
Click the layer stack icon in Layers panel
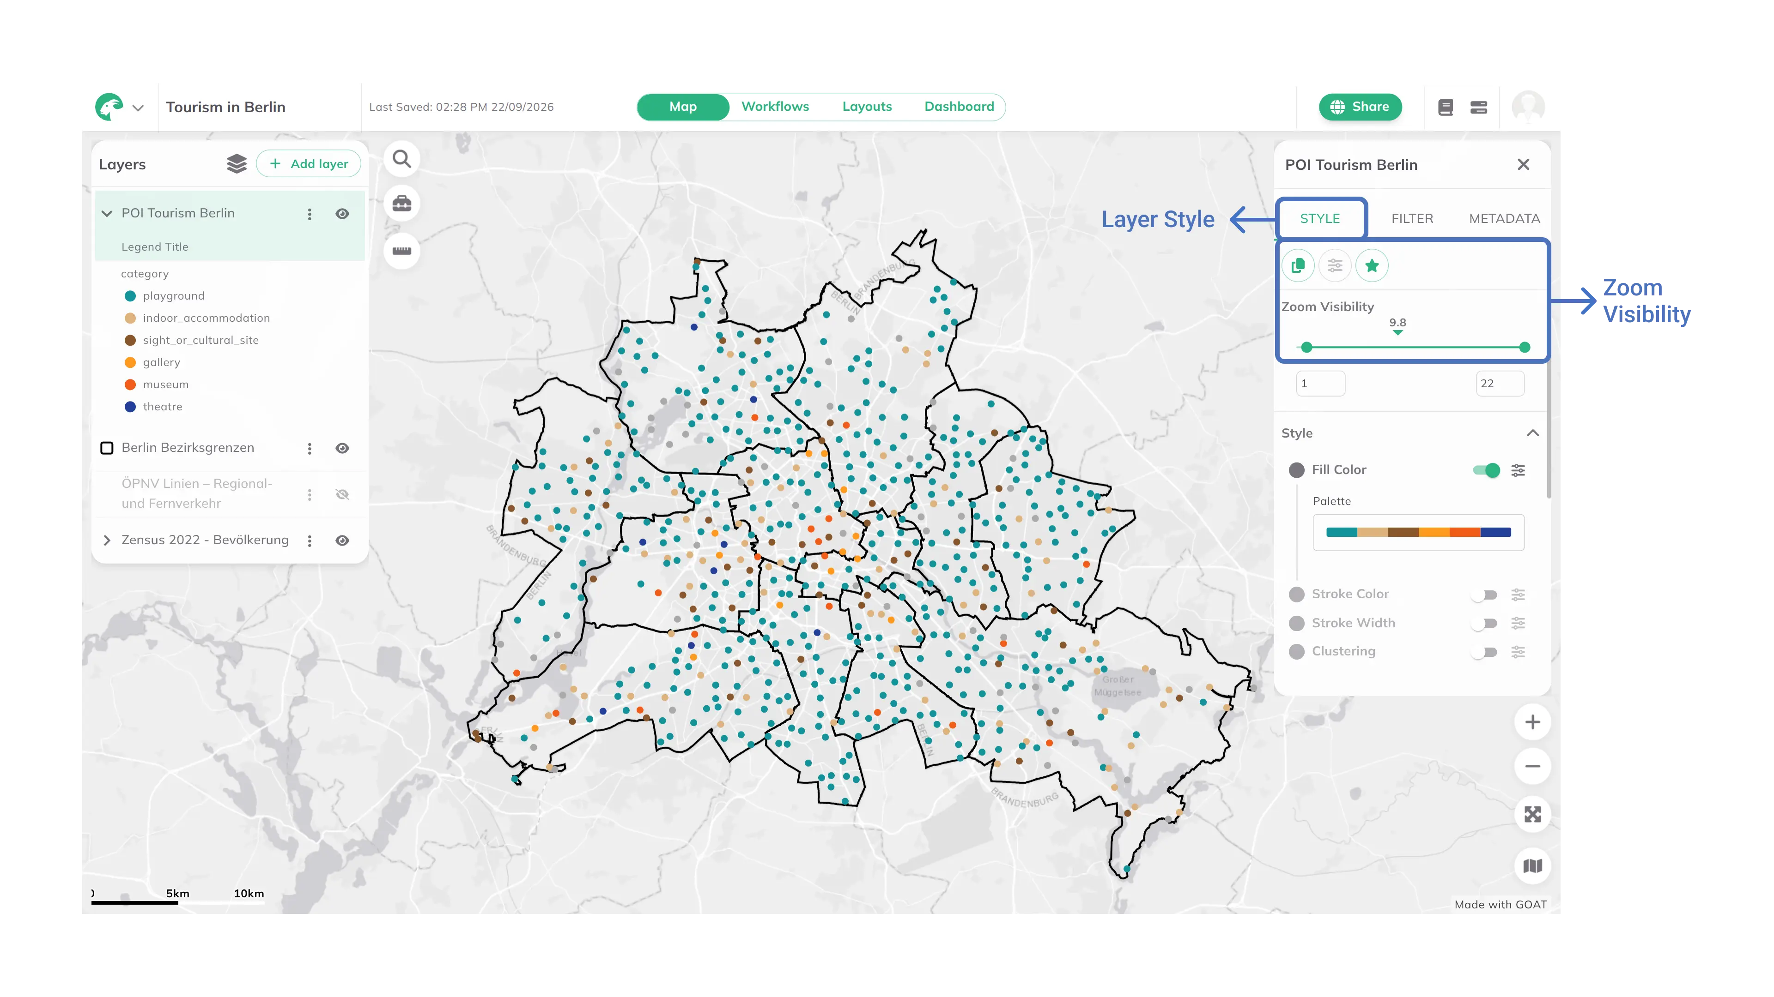point(236,164)
